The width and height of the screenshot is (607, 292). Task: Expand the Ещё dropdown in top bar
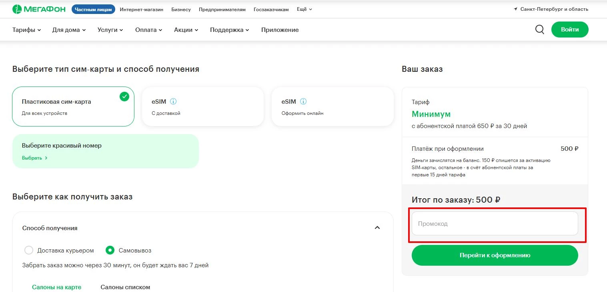[x=304, y=9]
